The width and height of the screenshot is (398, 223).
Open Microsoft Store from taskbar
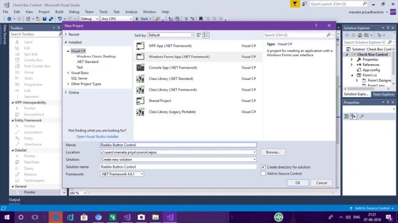coord(84,217)
